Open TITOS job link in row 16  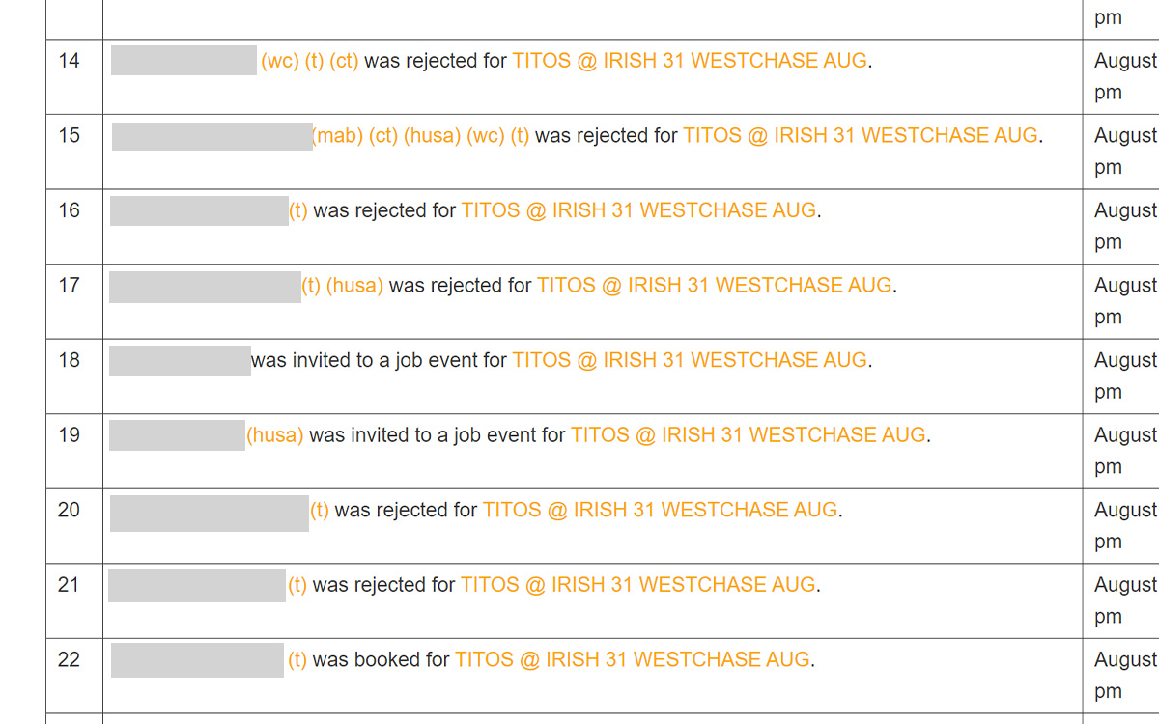coord(639,210)
